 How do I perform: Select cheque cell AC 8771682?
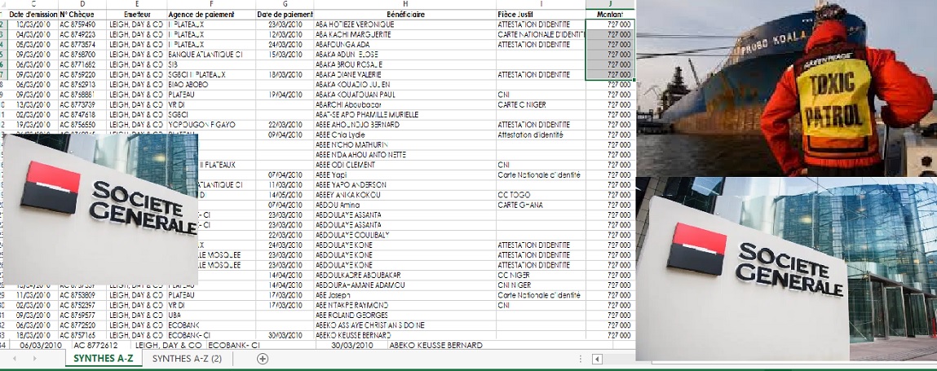[x=82, y=64]
